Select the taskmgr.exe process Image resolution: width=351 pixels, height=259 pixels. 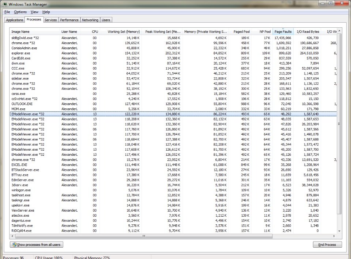tap(173, 200)
